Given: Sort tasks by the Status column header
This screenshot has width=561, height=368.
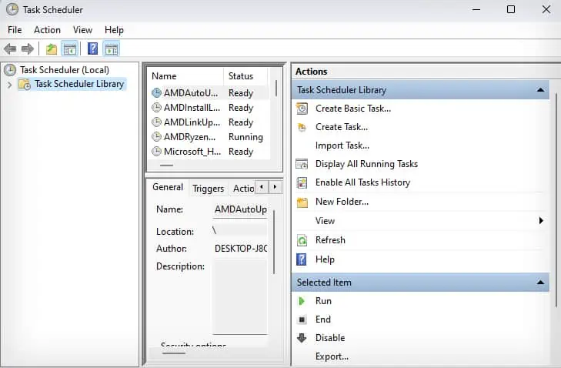Looking at the screenshot, I should pos(245,76).
